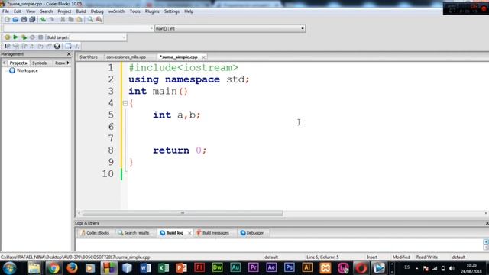Open the Search menu
489x275 pixels.
(x=46, y=11)
